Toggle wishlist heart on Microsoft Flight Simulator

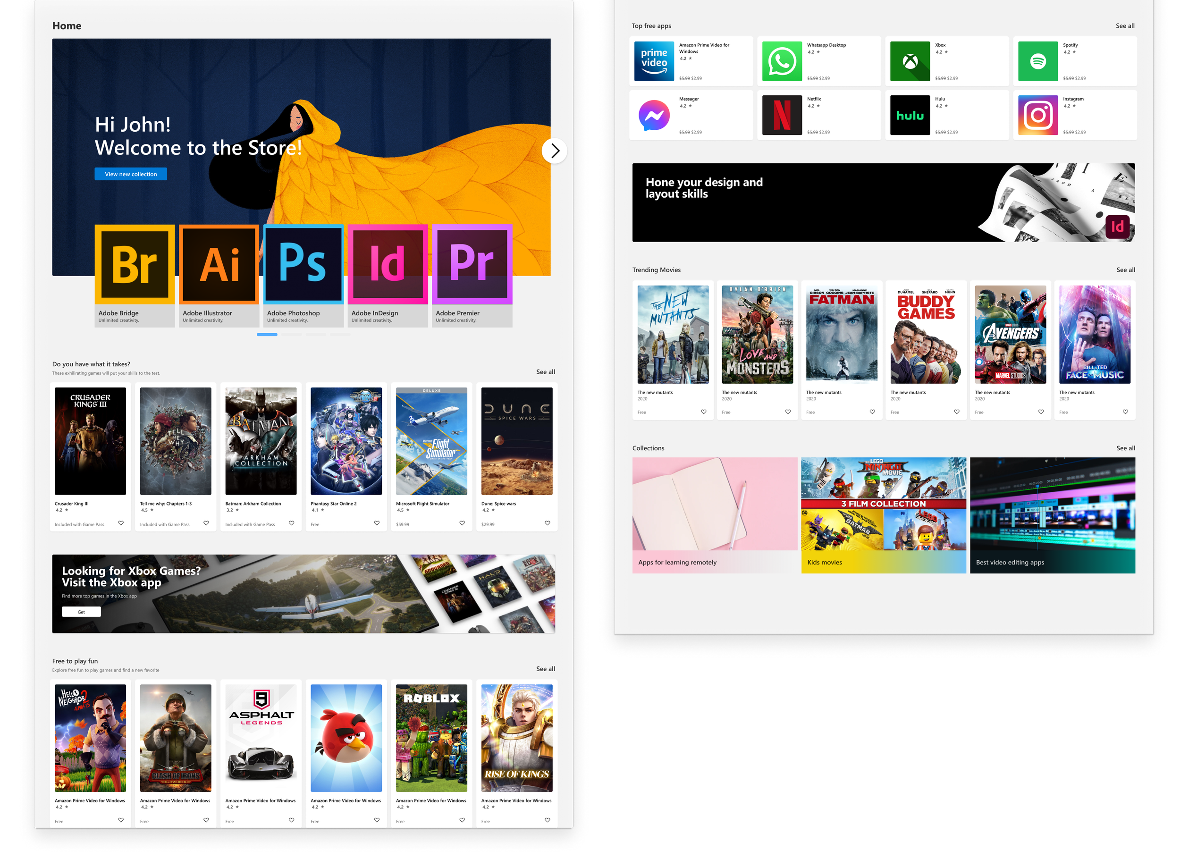[x=462, y=523]
